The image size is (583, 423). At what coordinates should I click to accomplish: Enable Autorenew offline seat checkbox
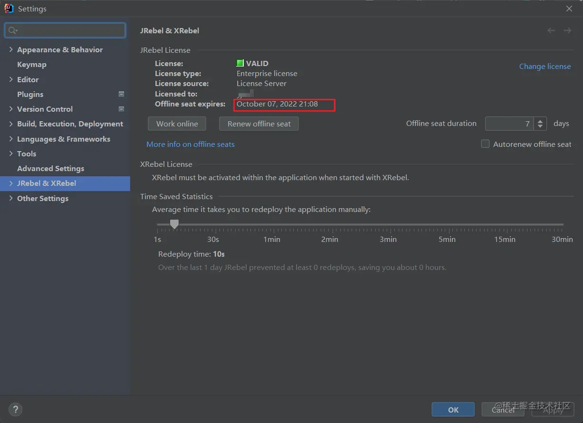pos(485,144)
